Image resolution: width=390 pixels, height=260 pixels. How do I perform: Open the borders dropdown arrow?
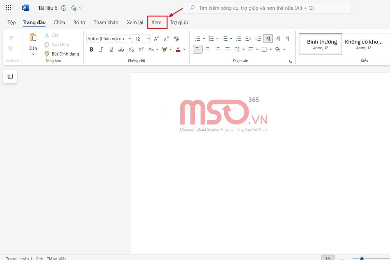[x=270, y=49]
